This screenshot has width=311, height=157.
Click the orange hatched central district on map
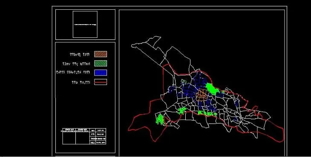[202, 95]
